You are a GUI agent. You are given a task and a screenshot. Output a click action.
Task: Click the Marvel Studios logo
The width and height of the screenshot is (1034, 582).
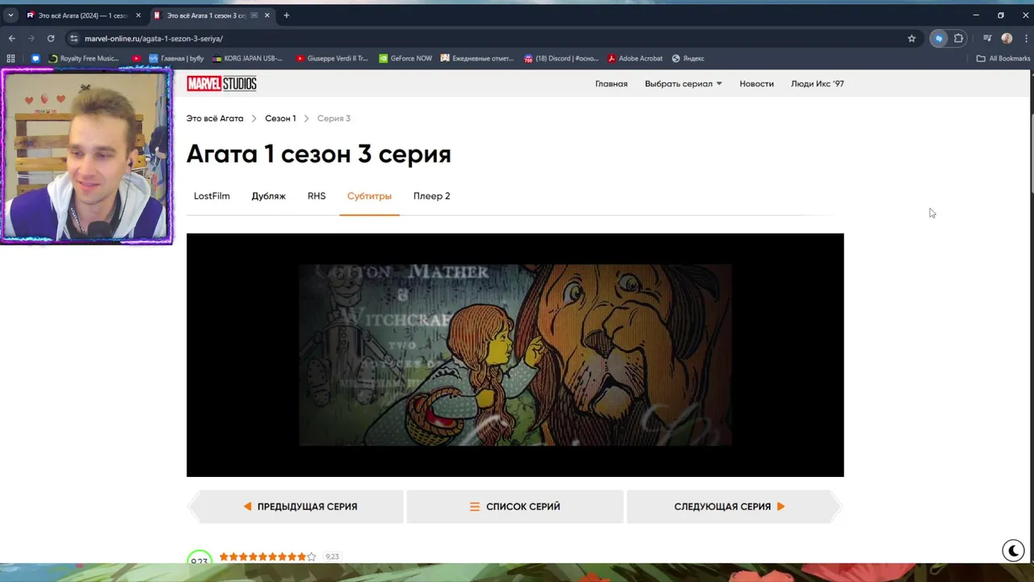tap(221, 83)
